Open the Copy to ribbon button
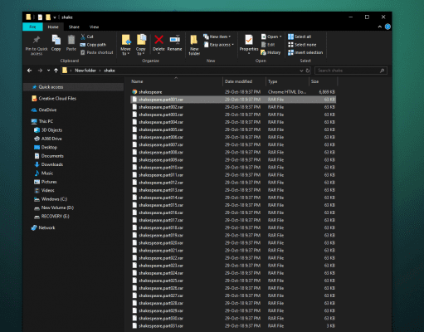This screenshot has height=332, width=424. point(141,45)
